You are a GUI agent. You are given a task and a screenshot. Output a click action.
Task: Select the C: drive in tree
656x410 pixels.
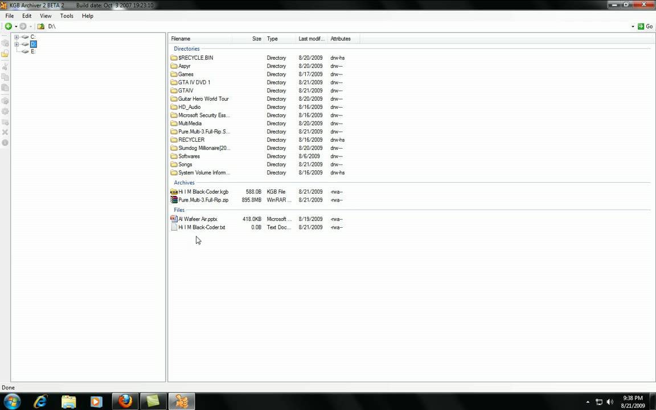click(x=33, y=37)
